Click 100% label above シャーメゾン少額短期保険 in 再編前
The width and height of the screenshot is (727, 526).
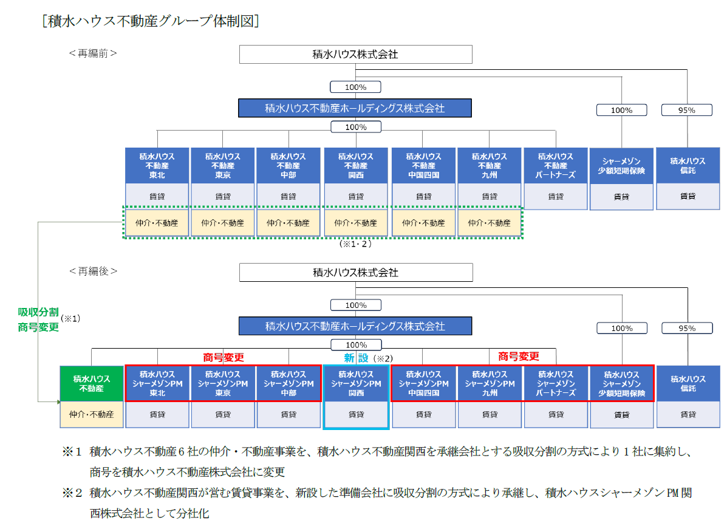pos(621,110)
